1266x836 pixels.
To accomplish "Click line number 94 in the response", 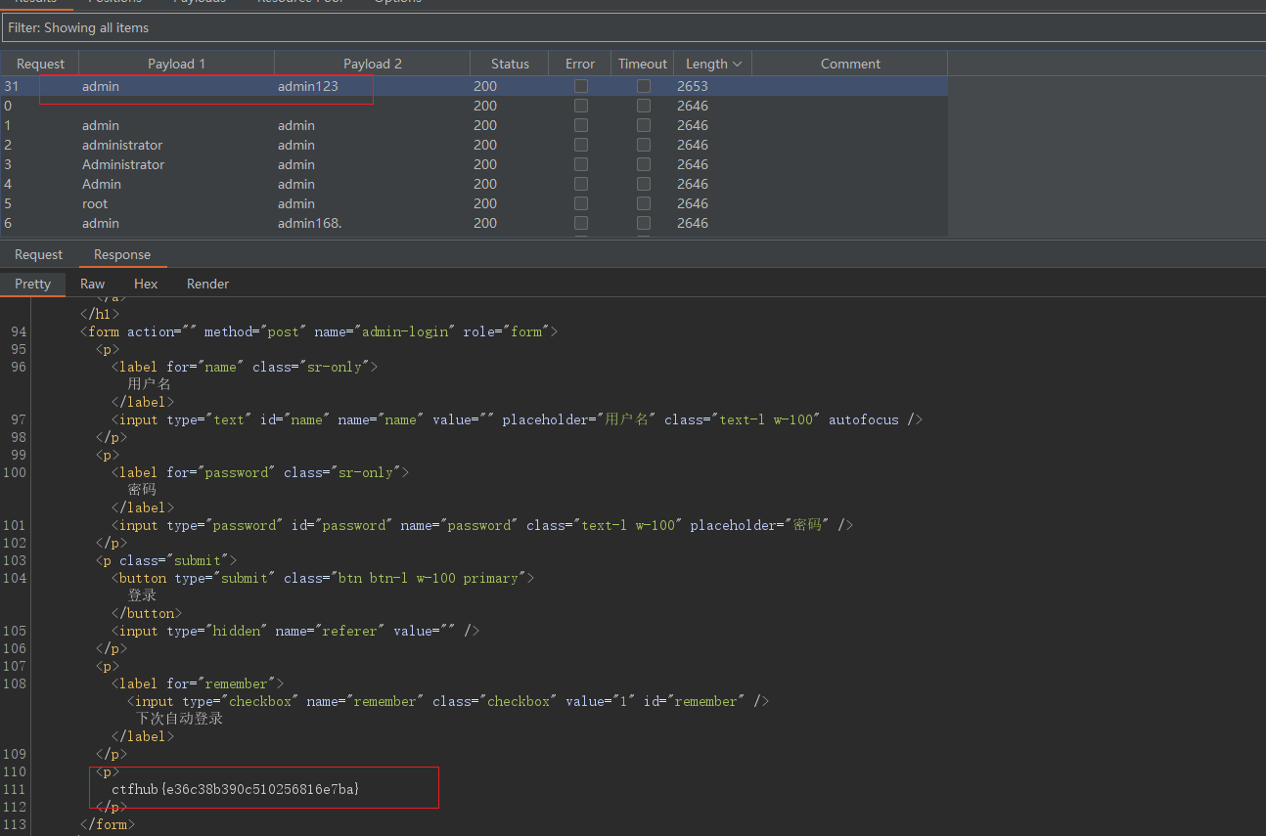I will coord(19,331).
